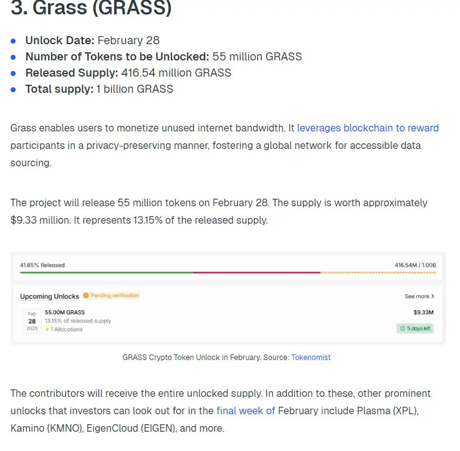Click the Feb 28 2026 date box
The height and width of the screenshot is (451, 460).
point(32,321)
